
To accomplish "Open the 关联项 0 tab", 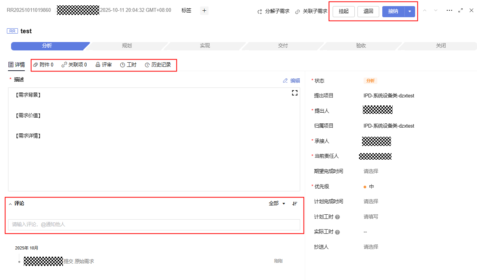I will [74, 65].
